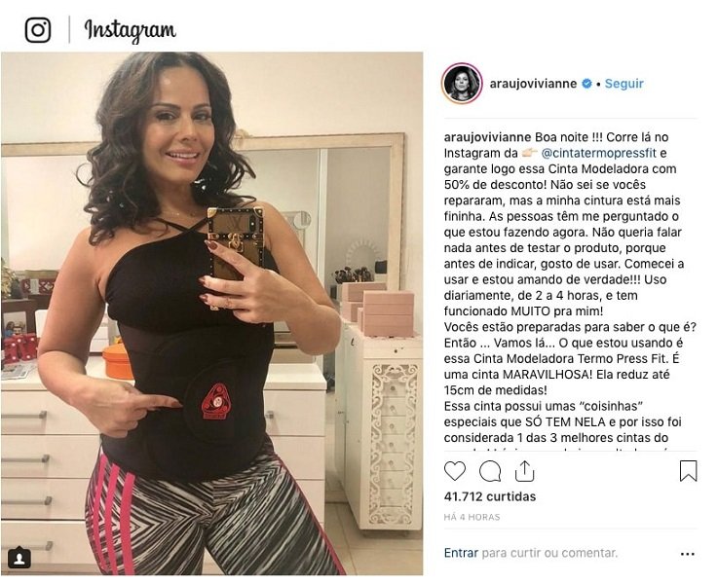Save post using the bookmark icon
This screenshot has width=718, height=584.
688,471
